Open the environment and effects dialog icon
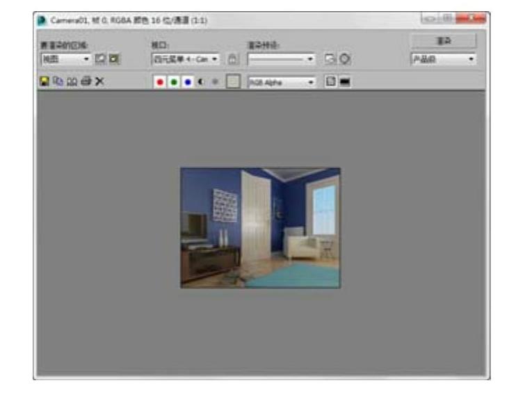 (x=345, y=59)
